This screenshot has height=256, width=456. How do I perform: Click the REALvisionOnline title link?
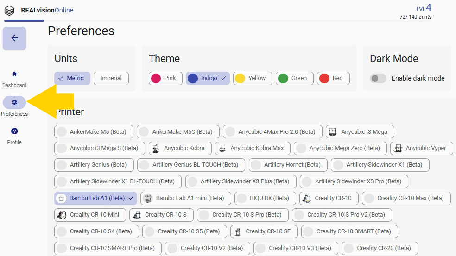tap(47, 10)
